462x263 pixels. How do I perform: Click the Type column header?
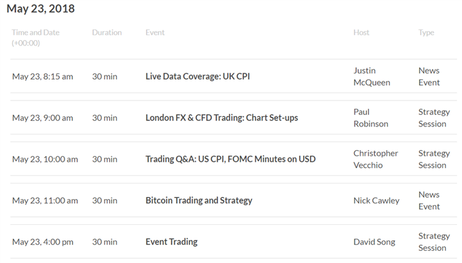point(427,33)
